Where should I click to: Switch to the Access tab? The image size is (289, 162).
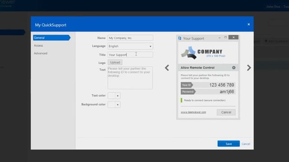pos(38,45)
